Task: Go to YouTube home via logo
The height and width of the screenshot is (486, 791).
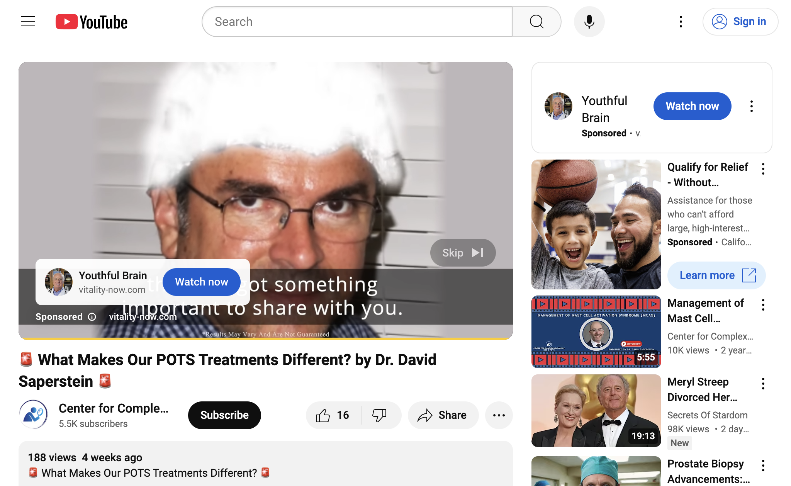Action: [x=92, y=22]
